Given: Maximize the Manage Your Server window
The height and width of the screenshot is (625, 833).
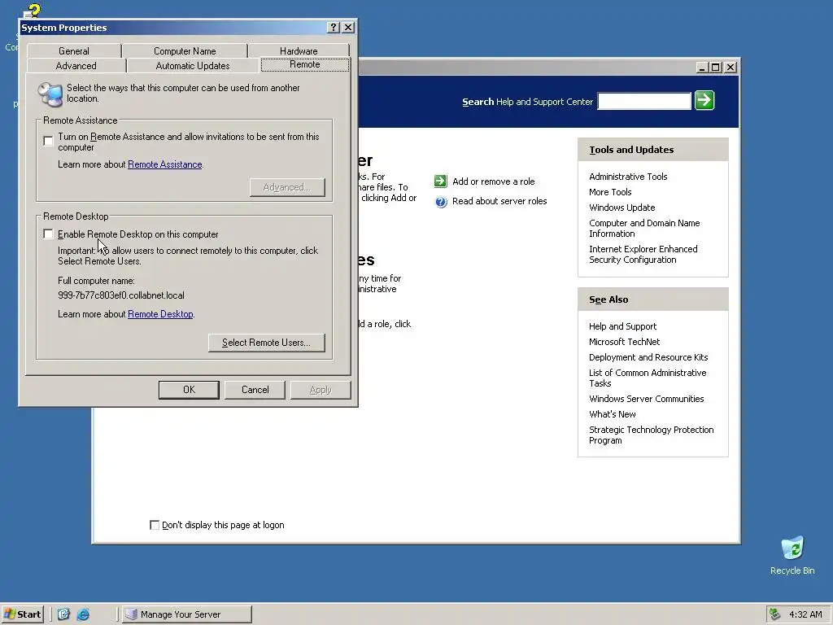Looking at the screenshot, I should click(716, 67).
